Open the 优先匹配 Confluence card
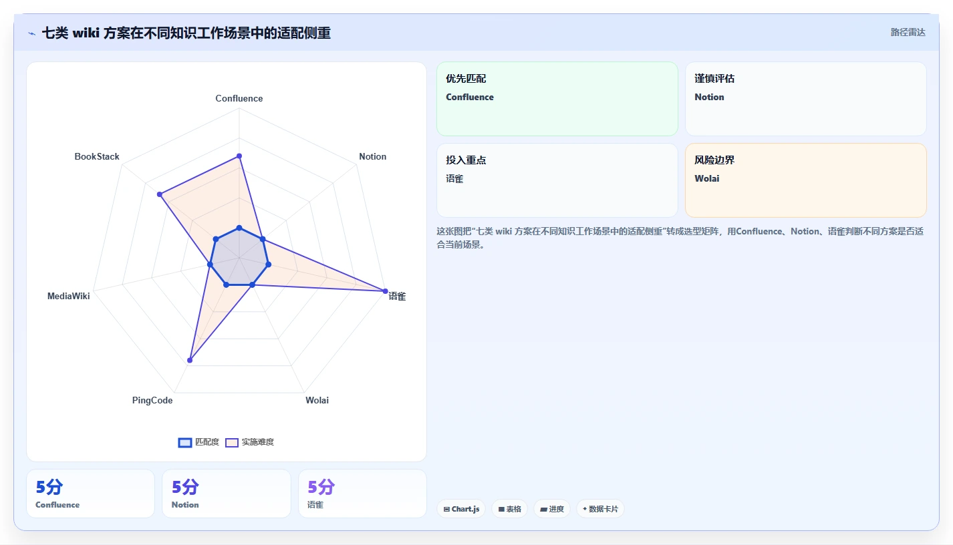 tap(557, 99)
